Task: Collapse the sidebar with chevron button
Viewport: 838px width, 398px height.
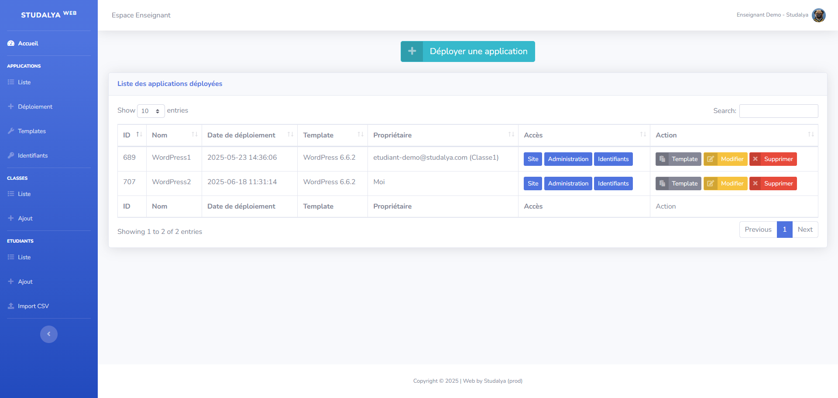Action: coord(49,334)
